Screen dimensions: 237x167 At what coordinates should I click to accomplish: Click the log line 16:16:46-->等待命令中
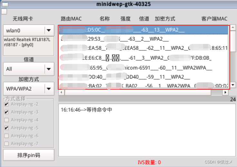click(x=86, y=110)
